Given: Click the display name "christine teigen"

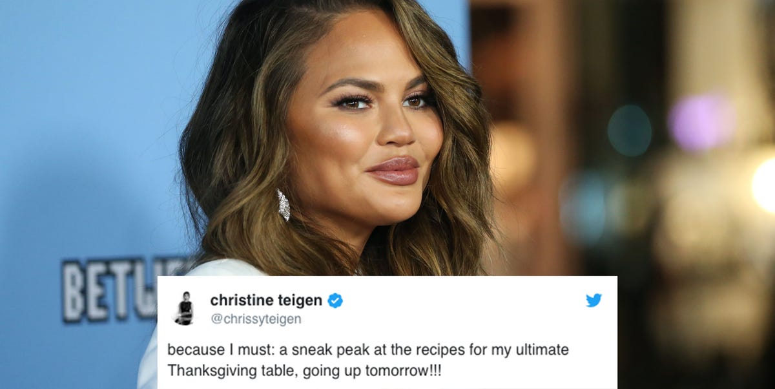Looking at the screenshot, I should (266, 300).
